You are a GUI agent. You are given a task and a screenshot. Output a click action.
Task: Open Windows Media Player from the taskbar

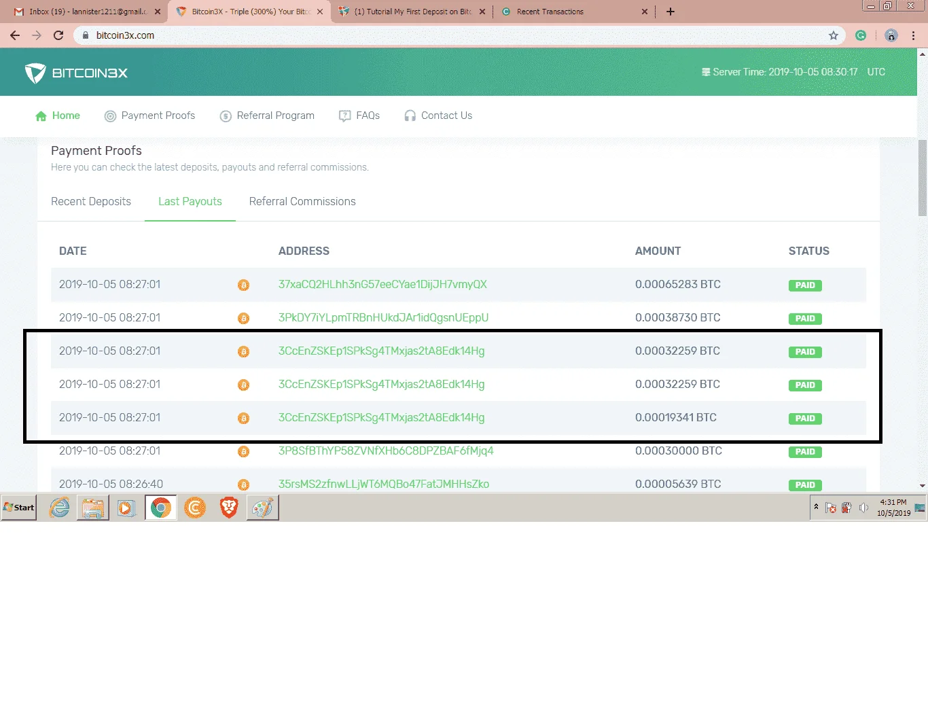click(x=126, y=508)
